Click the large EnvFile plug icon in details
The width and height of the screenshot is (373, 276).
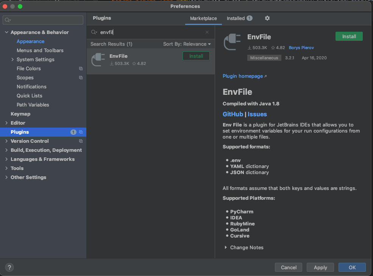click(232, 42)
